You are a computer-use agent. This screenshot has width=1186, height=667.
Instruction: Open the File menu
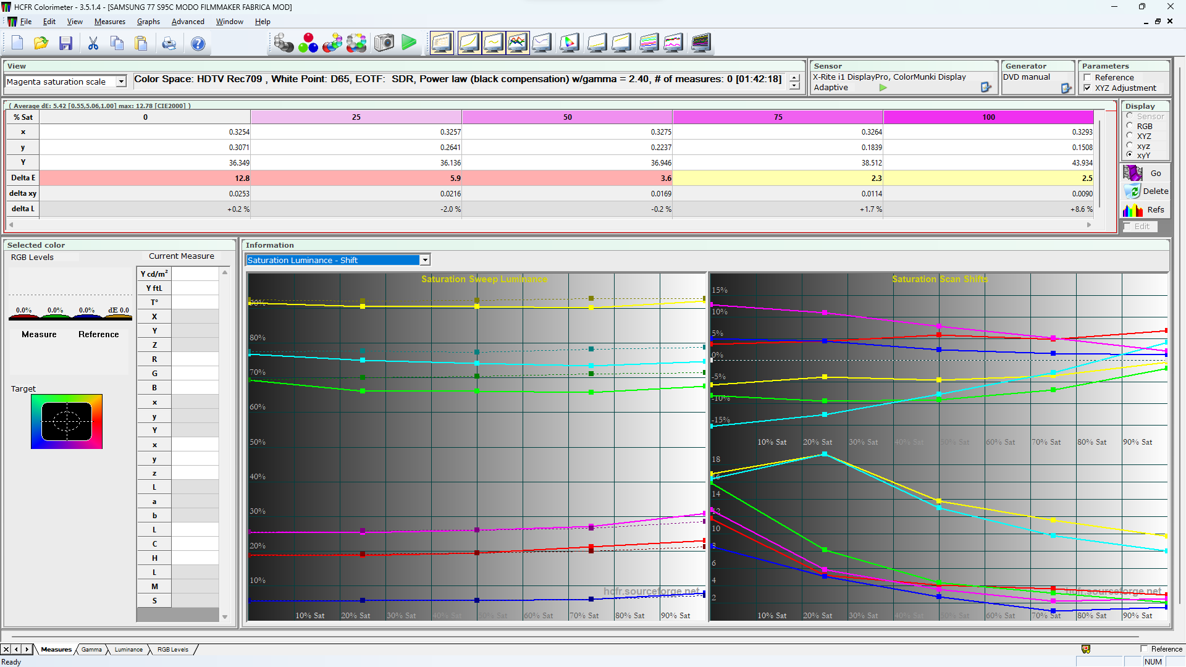[x=25, y=22]
